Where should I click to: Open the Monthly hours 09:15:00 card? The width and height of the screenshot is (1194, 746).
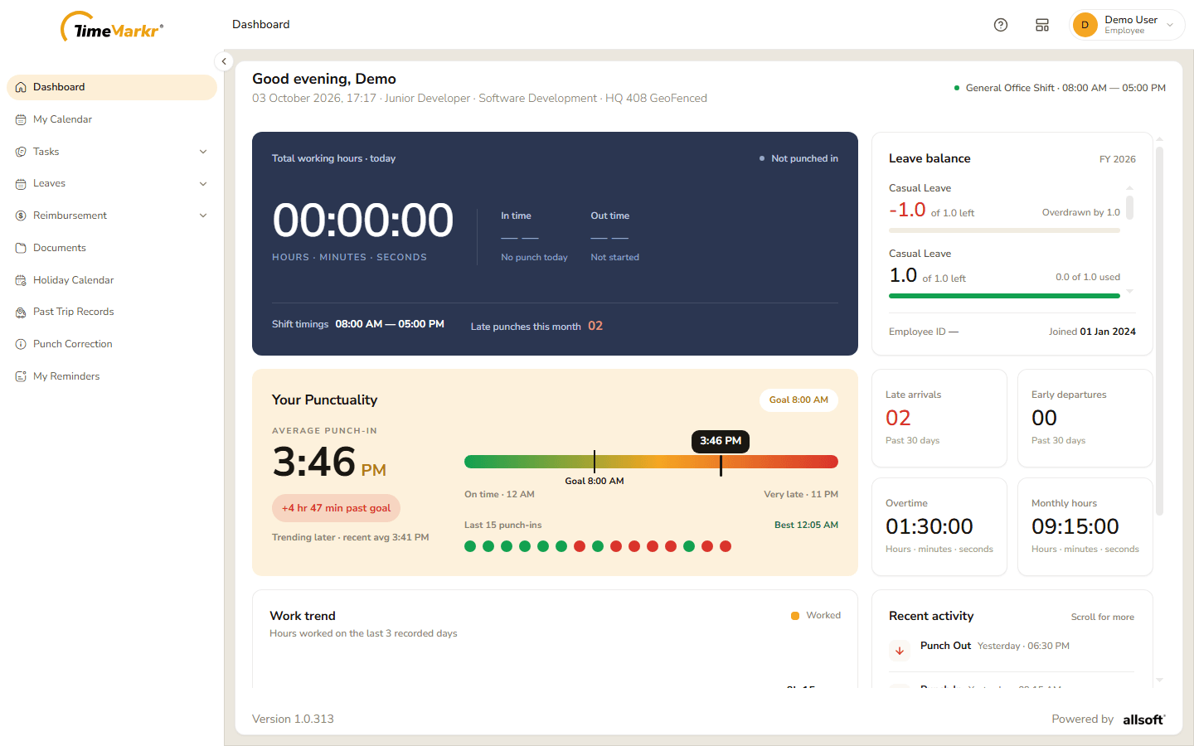coord(1085,526)
